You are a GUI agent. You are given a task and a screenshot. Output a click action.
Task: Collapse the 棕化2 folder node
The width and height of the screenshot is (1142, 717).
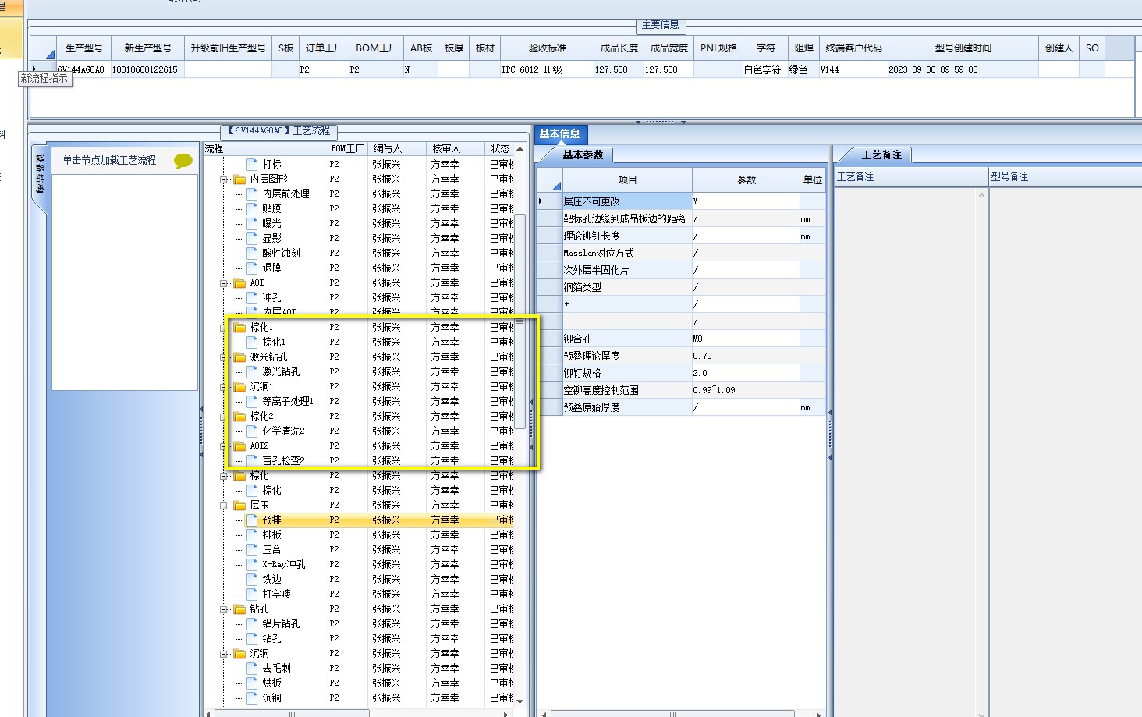click(224, 417)
